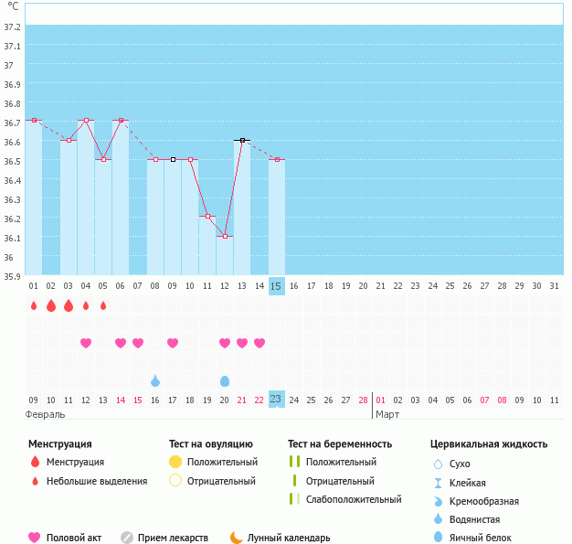Screen dimensions: 572x544
Task: Click the Кремообразная legend drop icon
Action: click(438, 501)
